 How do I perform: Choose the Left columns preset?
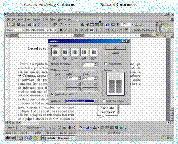tap(84, 52)
